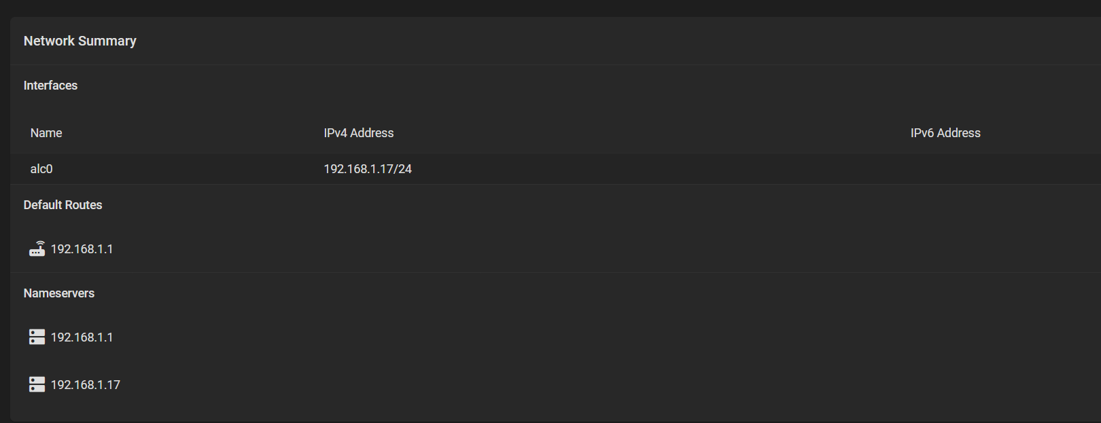This screenshot has height=423, width=1101.
Task: Click the dark strip above the Network Summary card
Action: (544, 7)
